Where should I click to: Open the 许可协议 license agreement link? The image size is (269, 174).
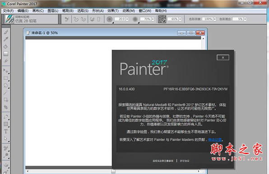coord(185,161)
